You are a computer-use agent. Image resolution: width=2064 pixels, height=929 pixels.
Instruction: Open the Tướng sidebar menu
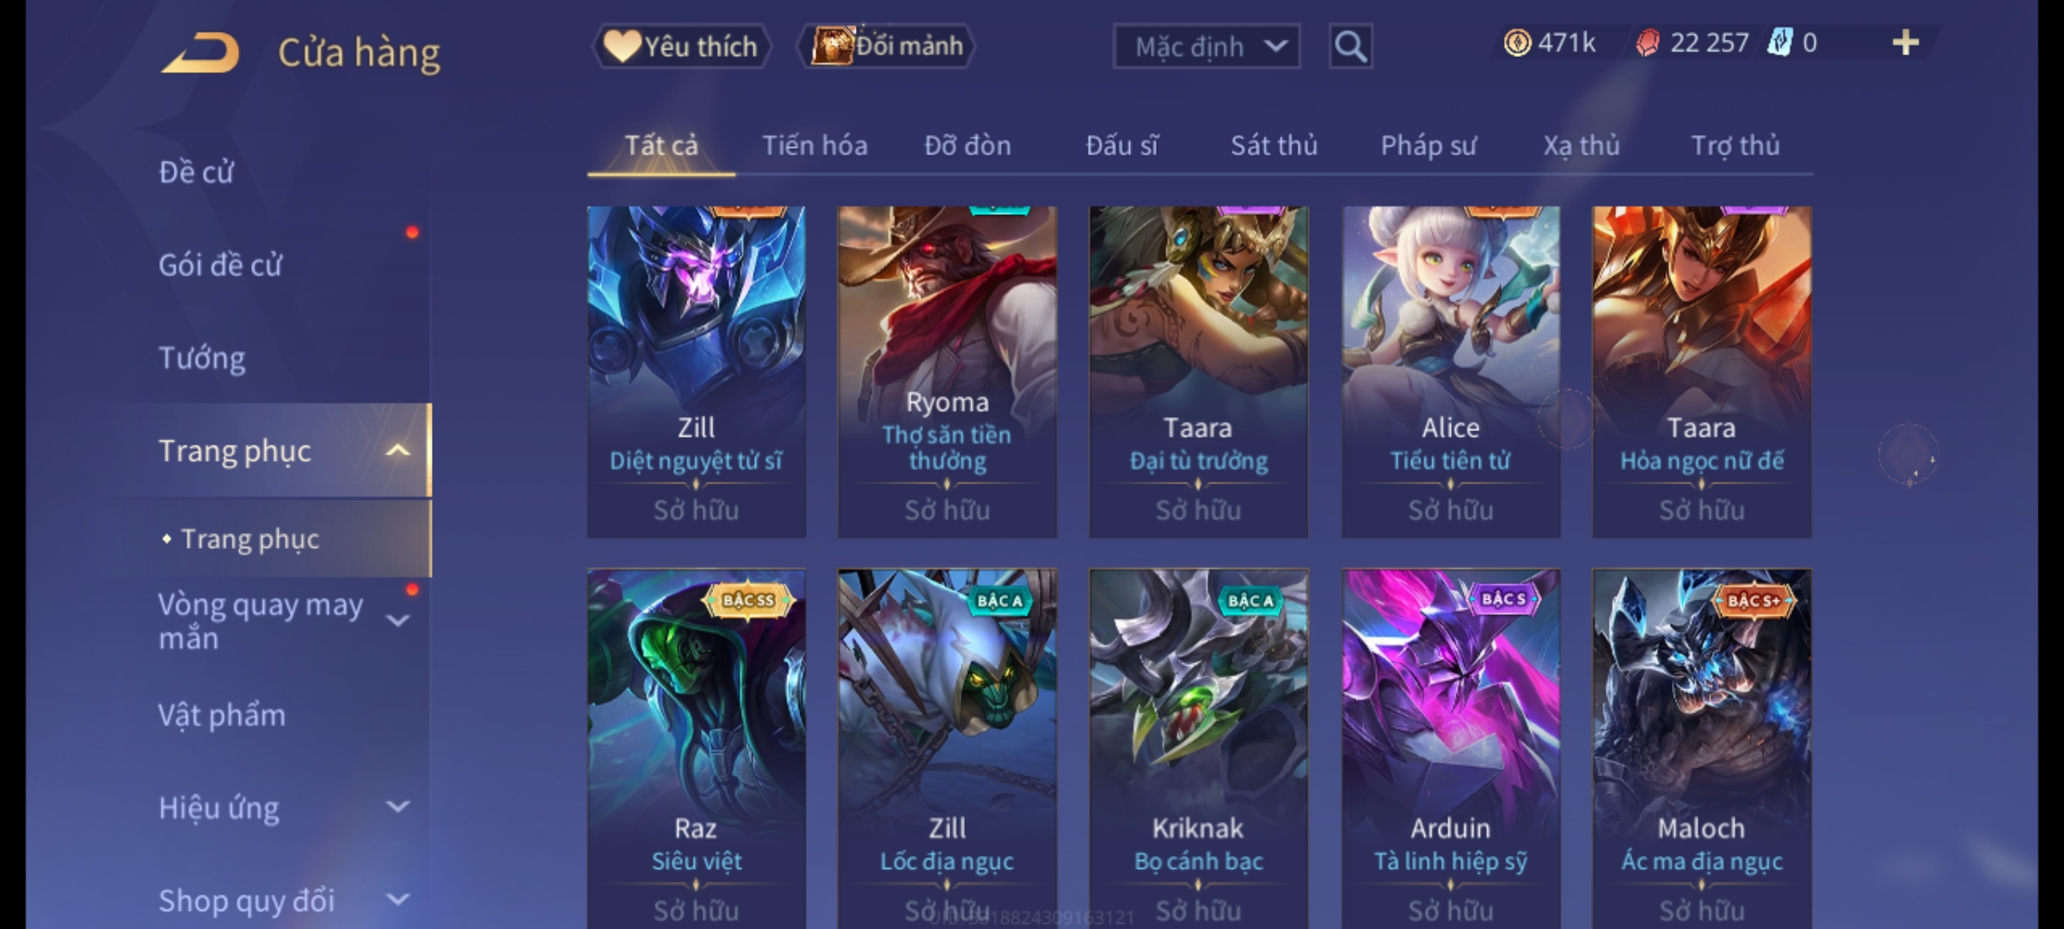point(202,358)
